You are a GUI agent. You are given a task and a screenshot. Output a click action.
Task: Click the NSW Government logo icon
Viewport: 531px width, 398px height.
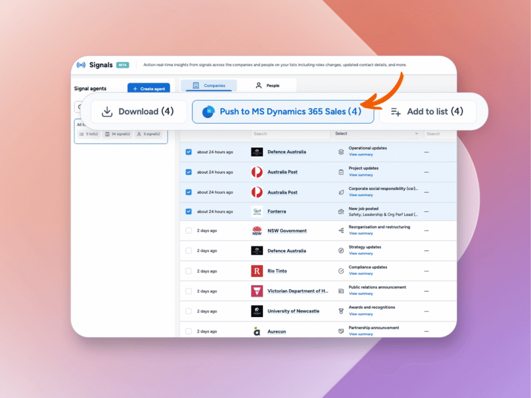click(x=257, y=231)
